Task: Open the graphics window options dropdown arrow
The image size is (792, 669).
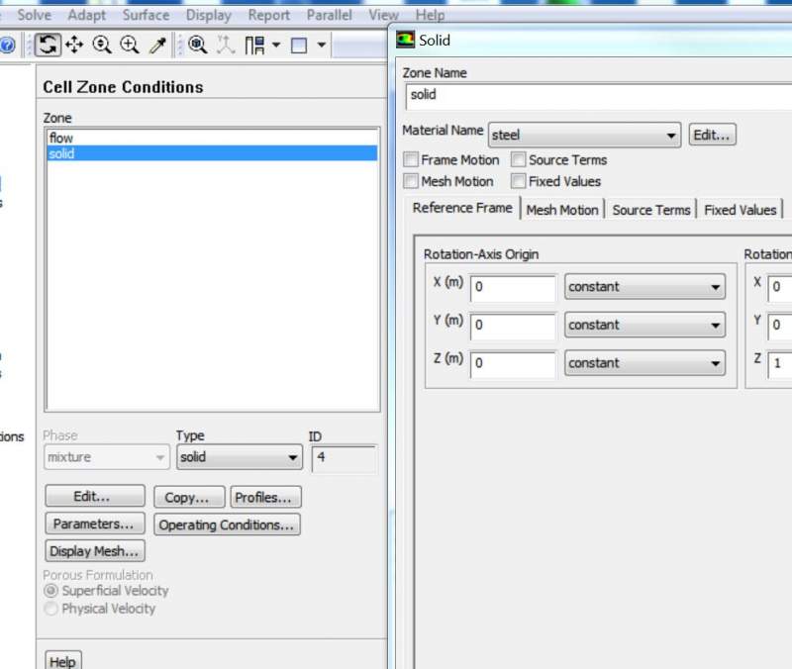Action: click(x=321, y=45)
